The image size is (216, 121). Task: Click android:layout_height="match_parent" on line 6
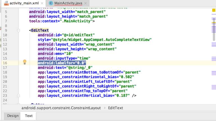pyautogui.click(x=68, y=16)
